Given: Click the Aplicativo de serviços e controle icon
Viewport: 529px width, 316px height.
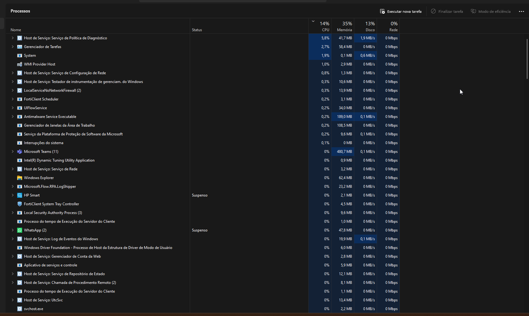Looking at the screenshot, I should pyautogui.click(x=20, y=265).
